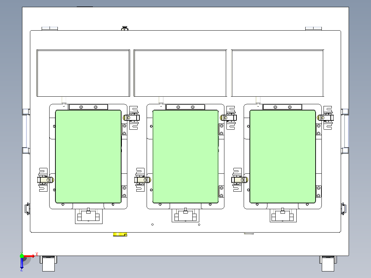Select the left green panel in the model

88,157
